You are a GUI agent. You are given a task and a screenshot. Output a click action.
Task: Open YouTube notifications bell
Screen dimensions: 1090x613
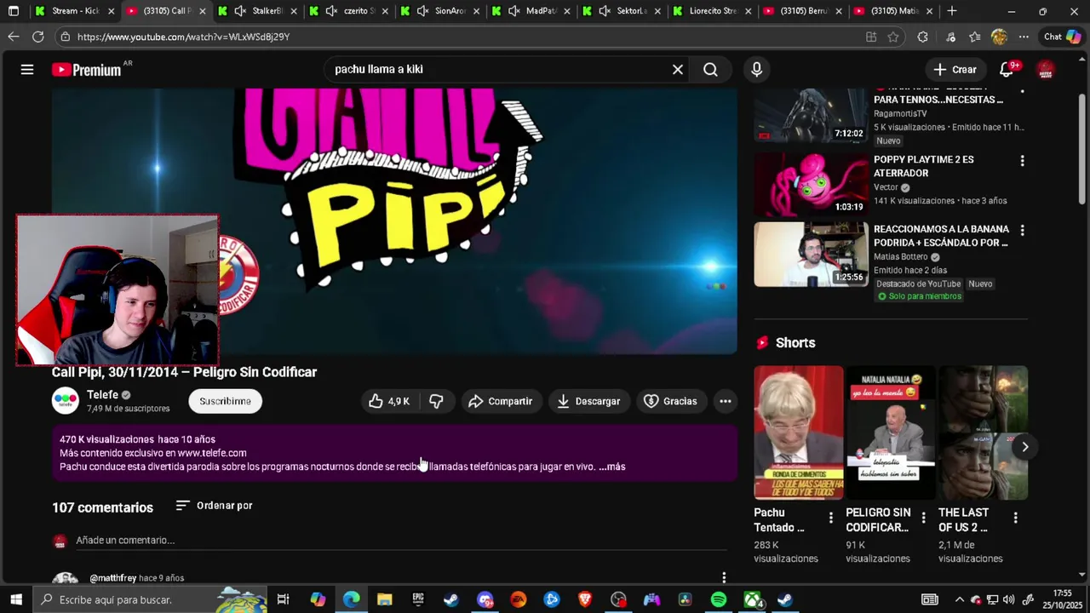point(1007,70)
